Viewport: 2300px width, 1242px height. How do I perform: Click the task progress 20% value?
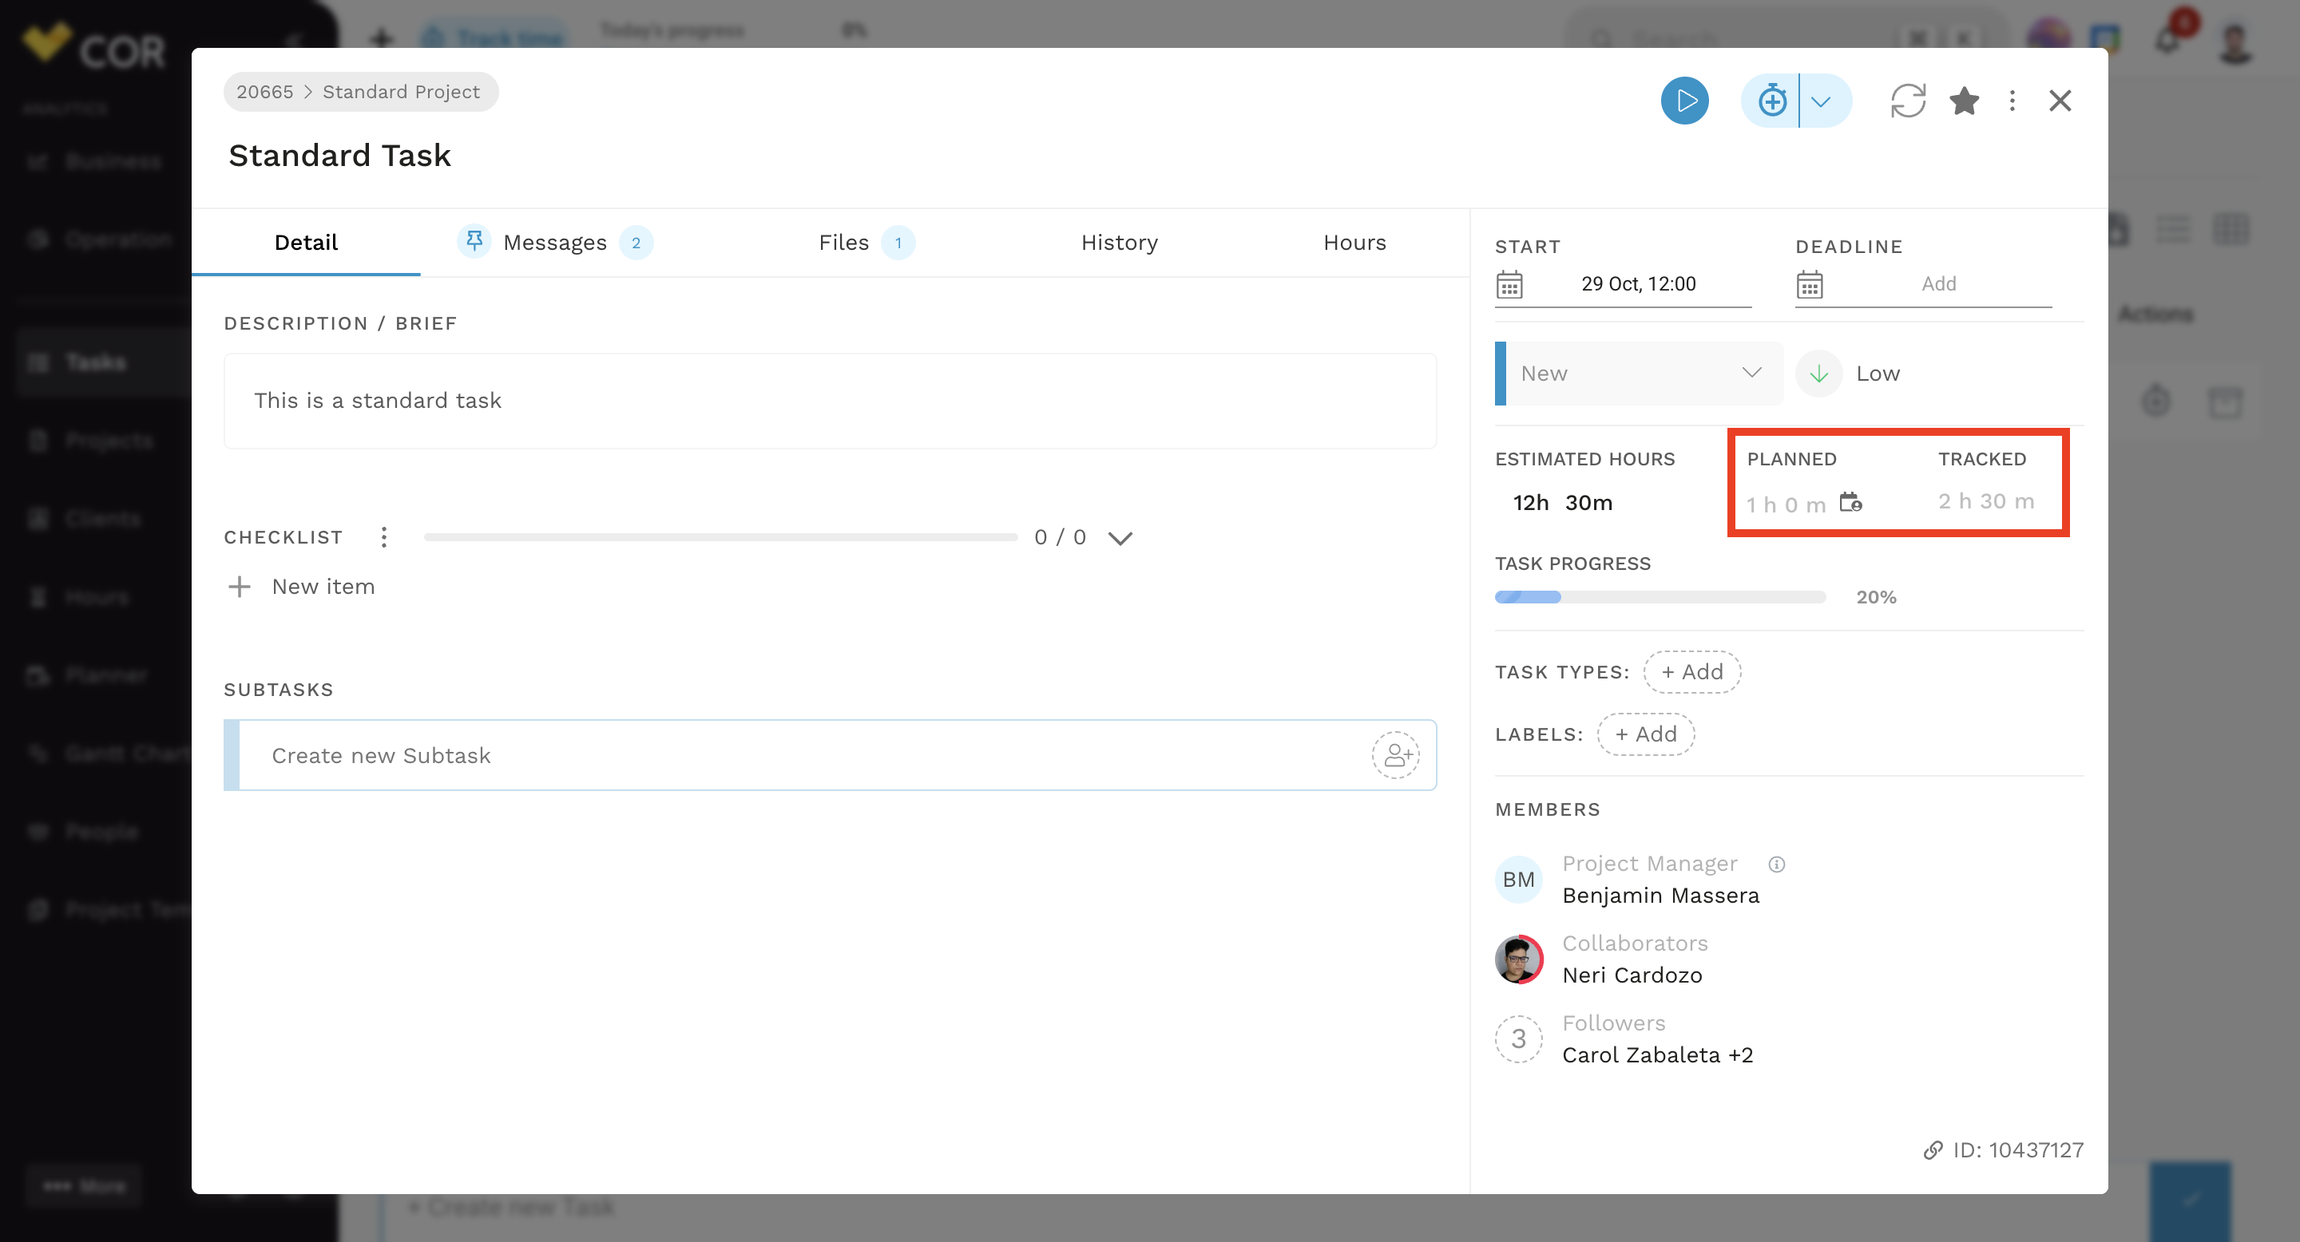(x=1876, y=597)
